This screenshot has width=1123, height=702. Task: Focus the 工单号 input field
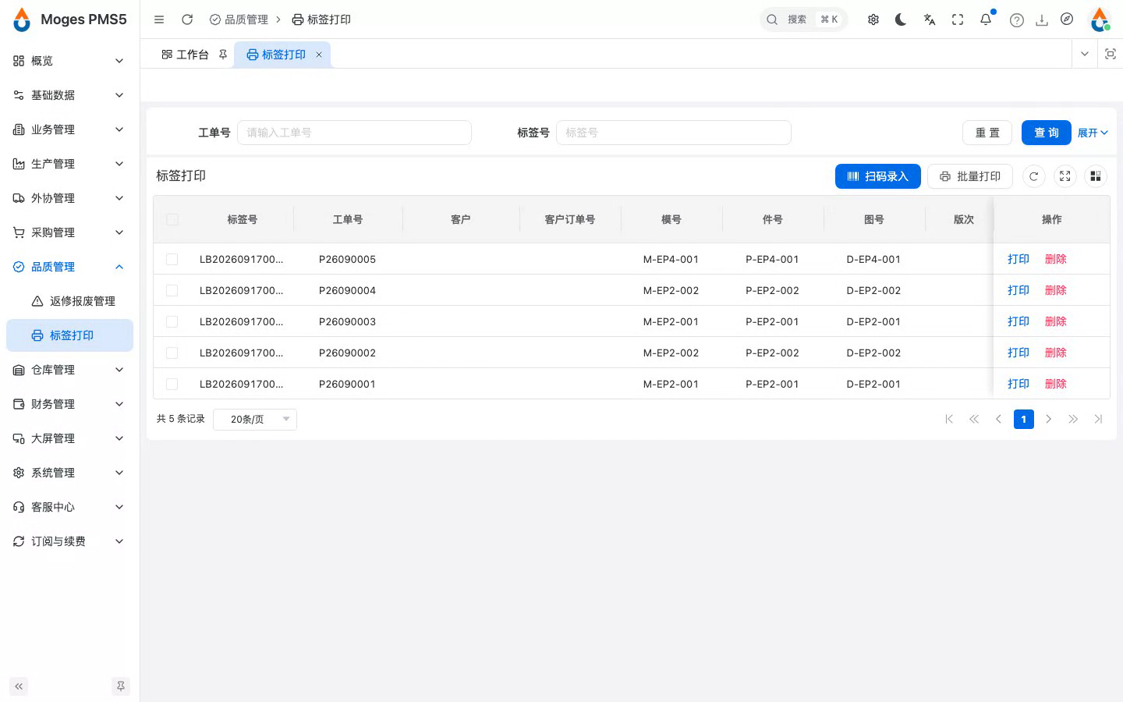pos(354,133)
